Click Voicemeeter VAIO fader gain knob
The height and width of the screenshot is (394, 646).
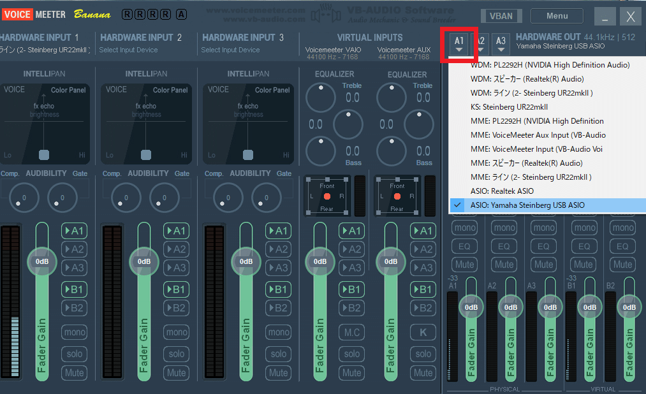[x=319, y=262]
